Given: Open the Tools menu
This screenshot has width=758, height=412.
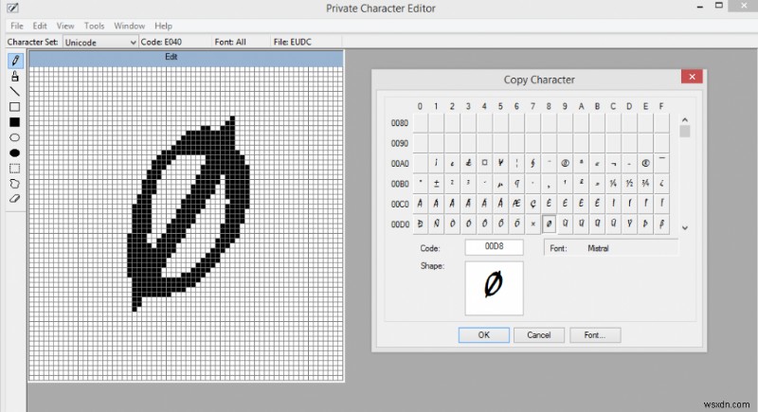Looking at the screenshot, I should coord(94,27).
